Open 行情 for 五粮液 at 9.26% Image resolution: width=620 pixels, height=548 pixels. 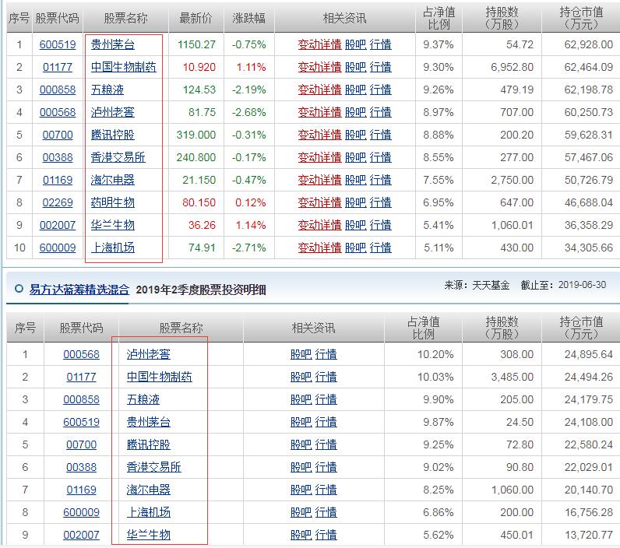click(x=380, y=90)
